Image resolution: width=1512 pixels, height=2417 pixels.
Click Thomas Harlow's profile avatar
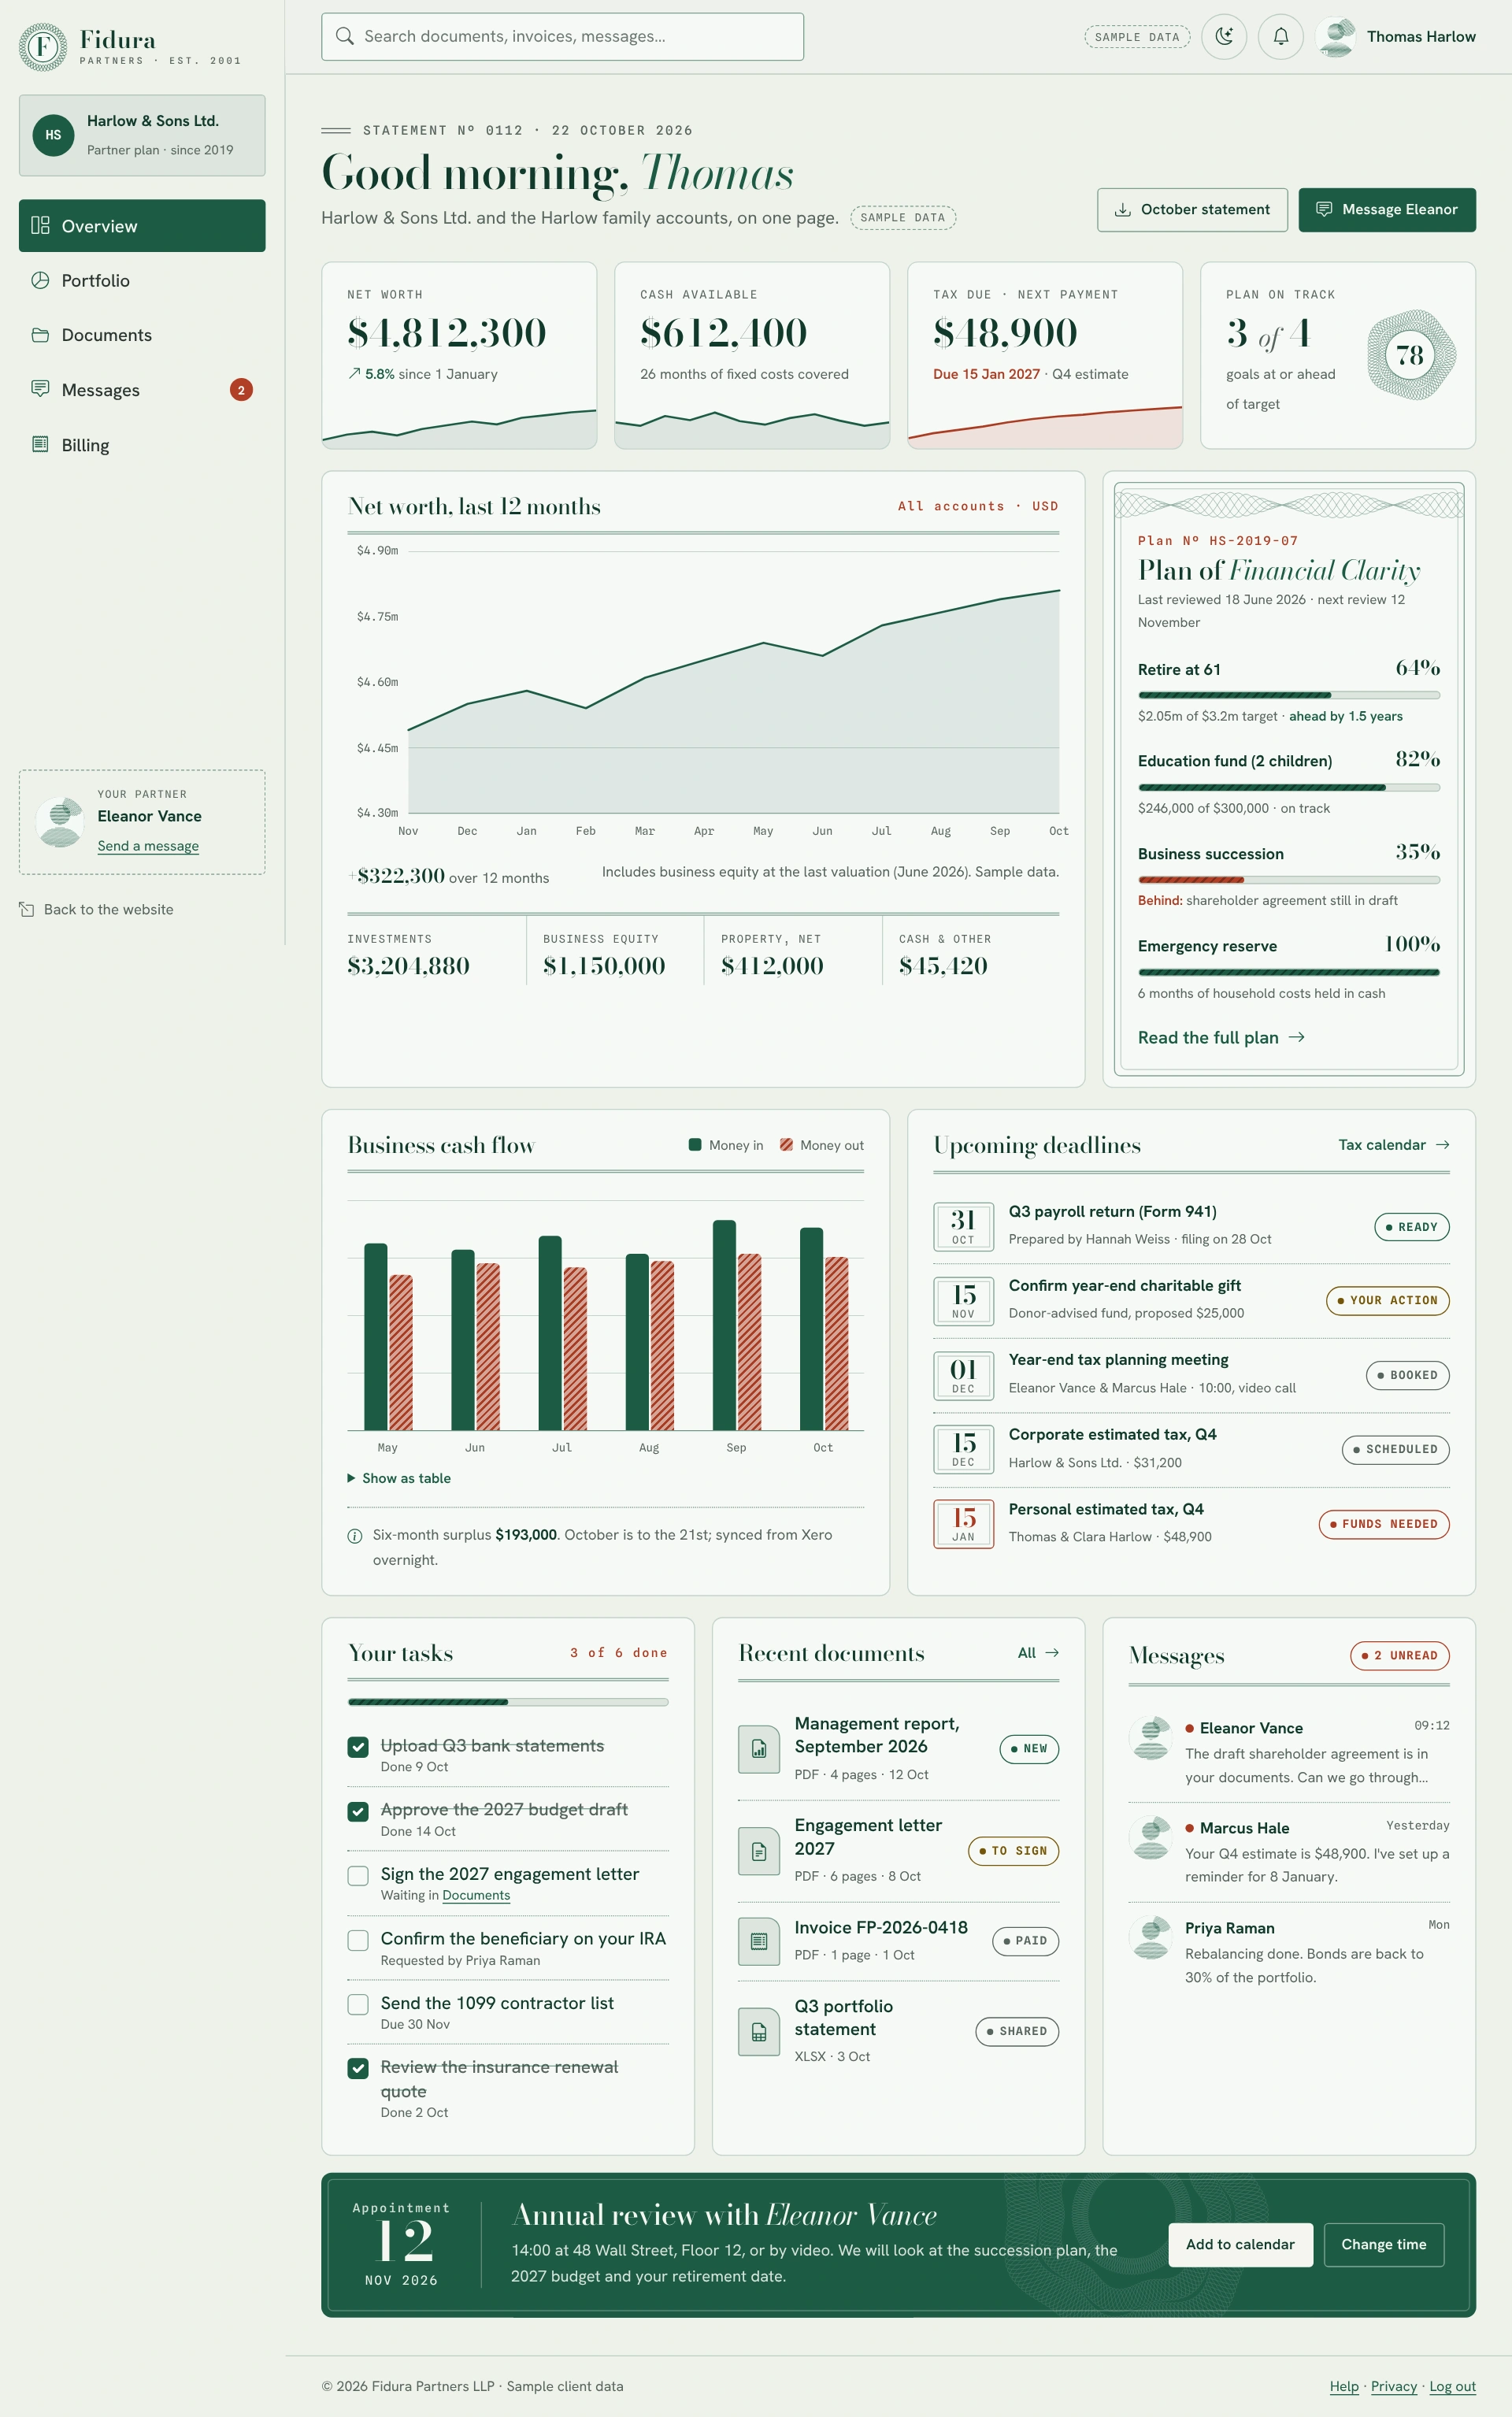coord(1336,37)
